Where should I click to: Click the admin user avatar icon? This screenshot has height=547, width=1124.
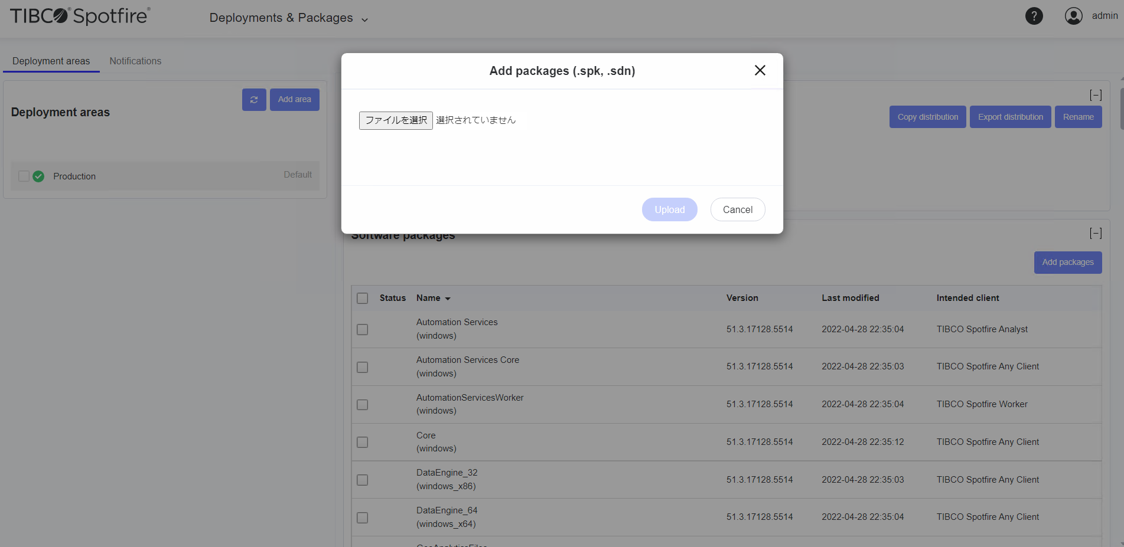[1073, 16]
